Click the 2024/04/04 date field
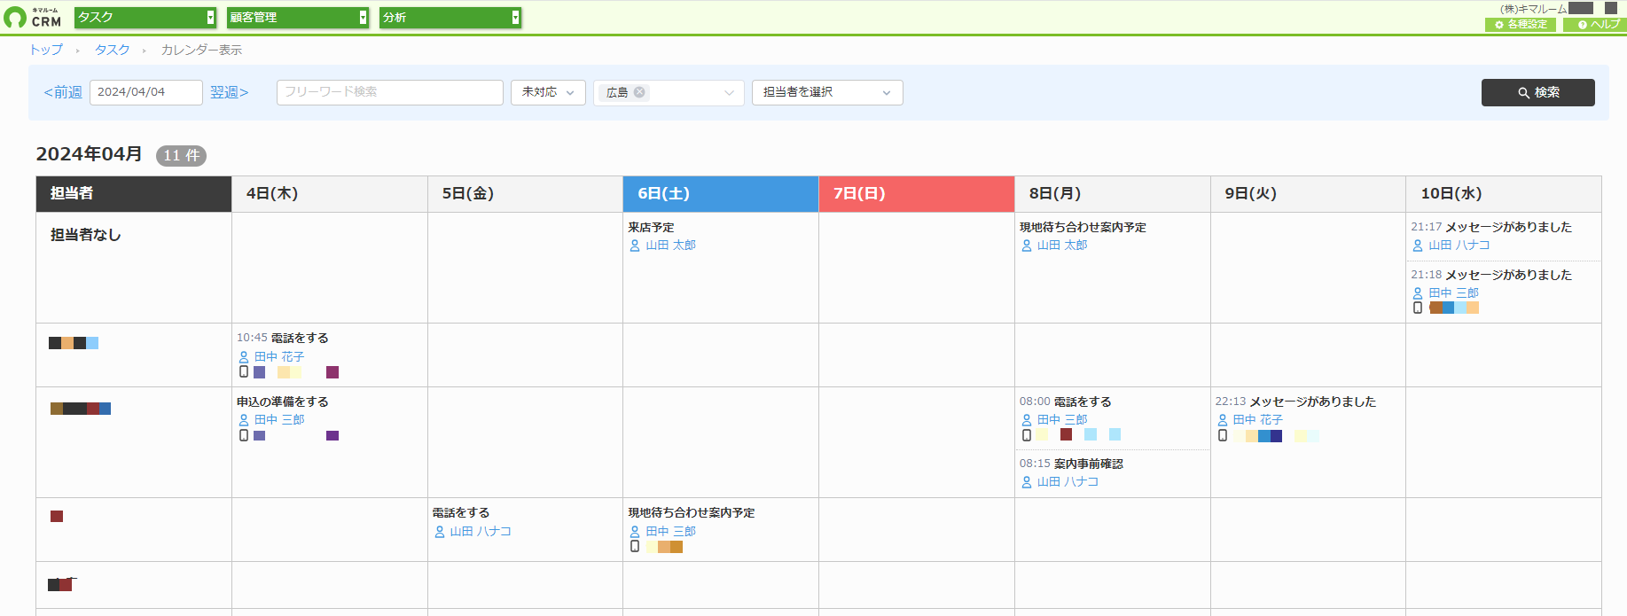 pos(146,92)
